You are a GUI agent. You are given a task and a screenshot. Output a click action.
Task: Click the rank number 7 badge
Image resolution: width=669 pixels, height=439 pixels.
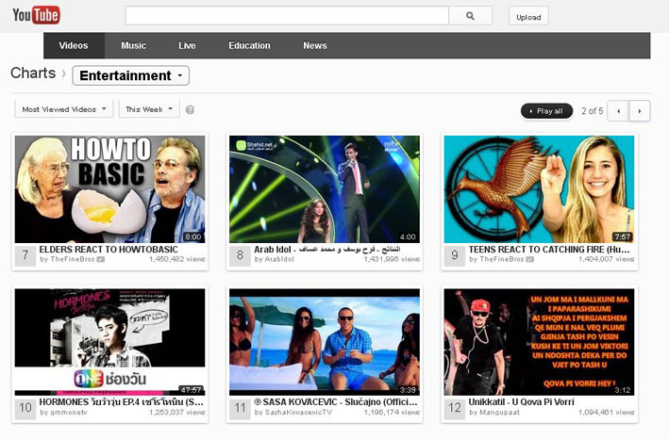(25, 255)
